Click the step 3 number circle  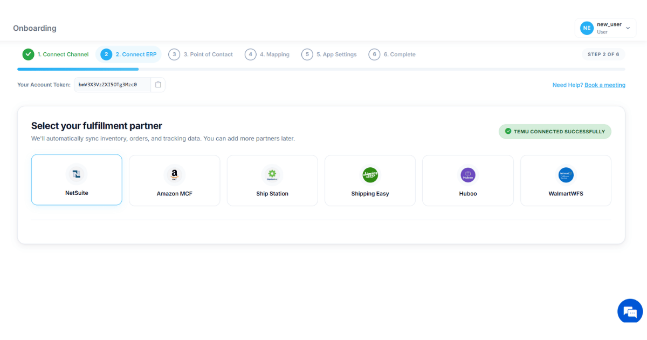[174, 55]
